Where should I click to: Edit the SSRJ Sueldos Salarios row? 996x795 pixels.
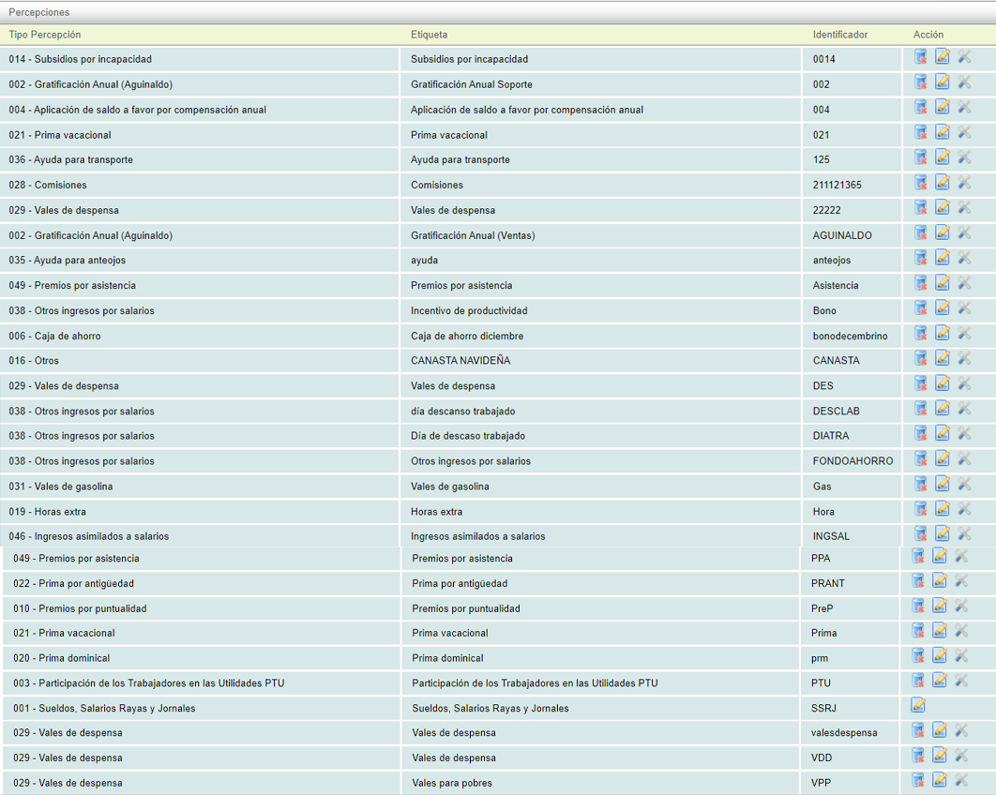click(x=918, y=707)
